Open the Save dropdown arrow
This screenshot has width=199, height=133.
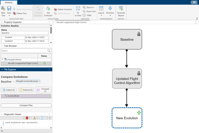(x=9, y=16)
